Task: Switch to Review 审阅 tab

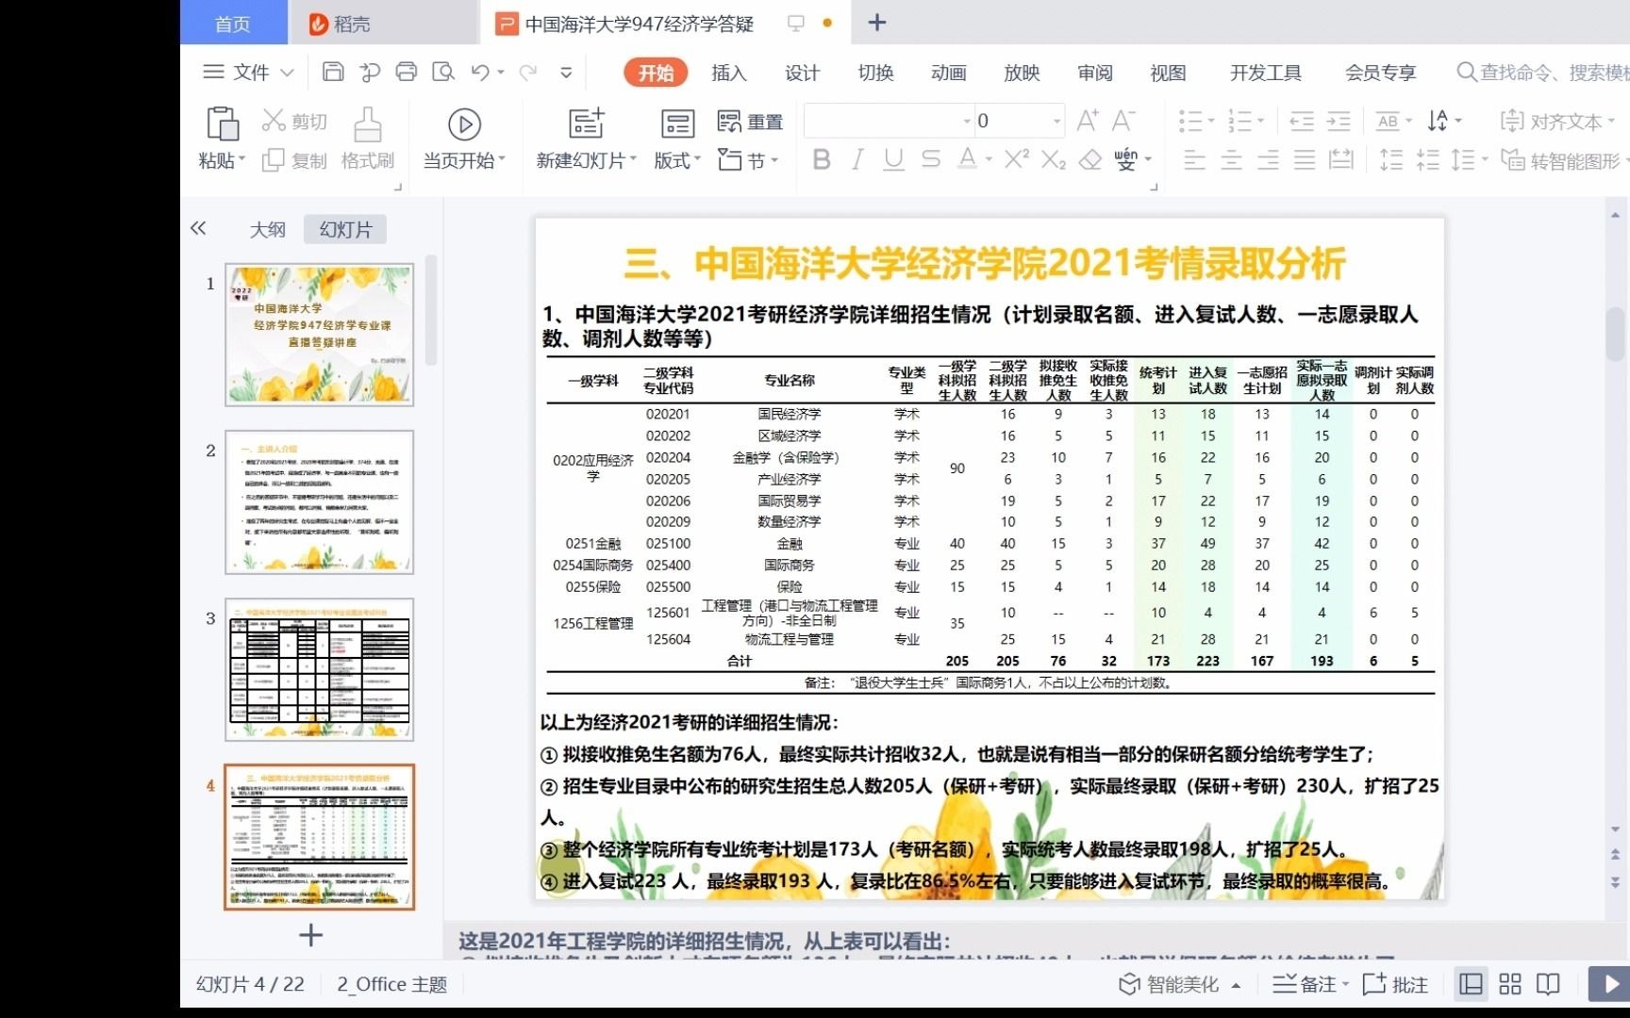Action: point(1095,73)
